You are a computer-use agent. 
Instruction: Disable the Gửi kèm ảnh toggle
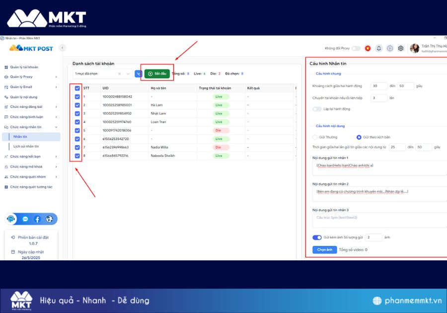(x=317, y=237)
